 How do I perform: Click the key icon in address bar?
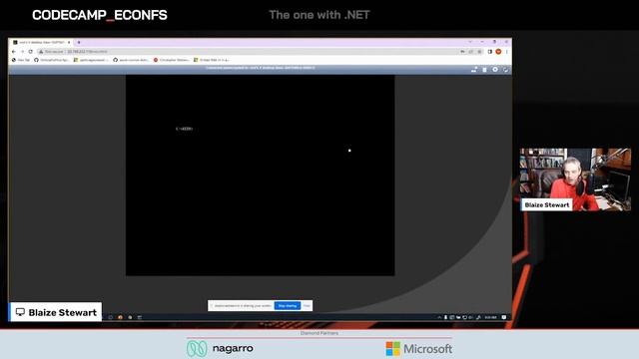(462, 52)
